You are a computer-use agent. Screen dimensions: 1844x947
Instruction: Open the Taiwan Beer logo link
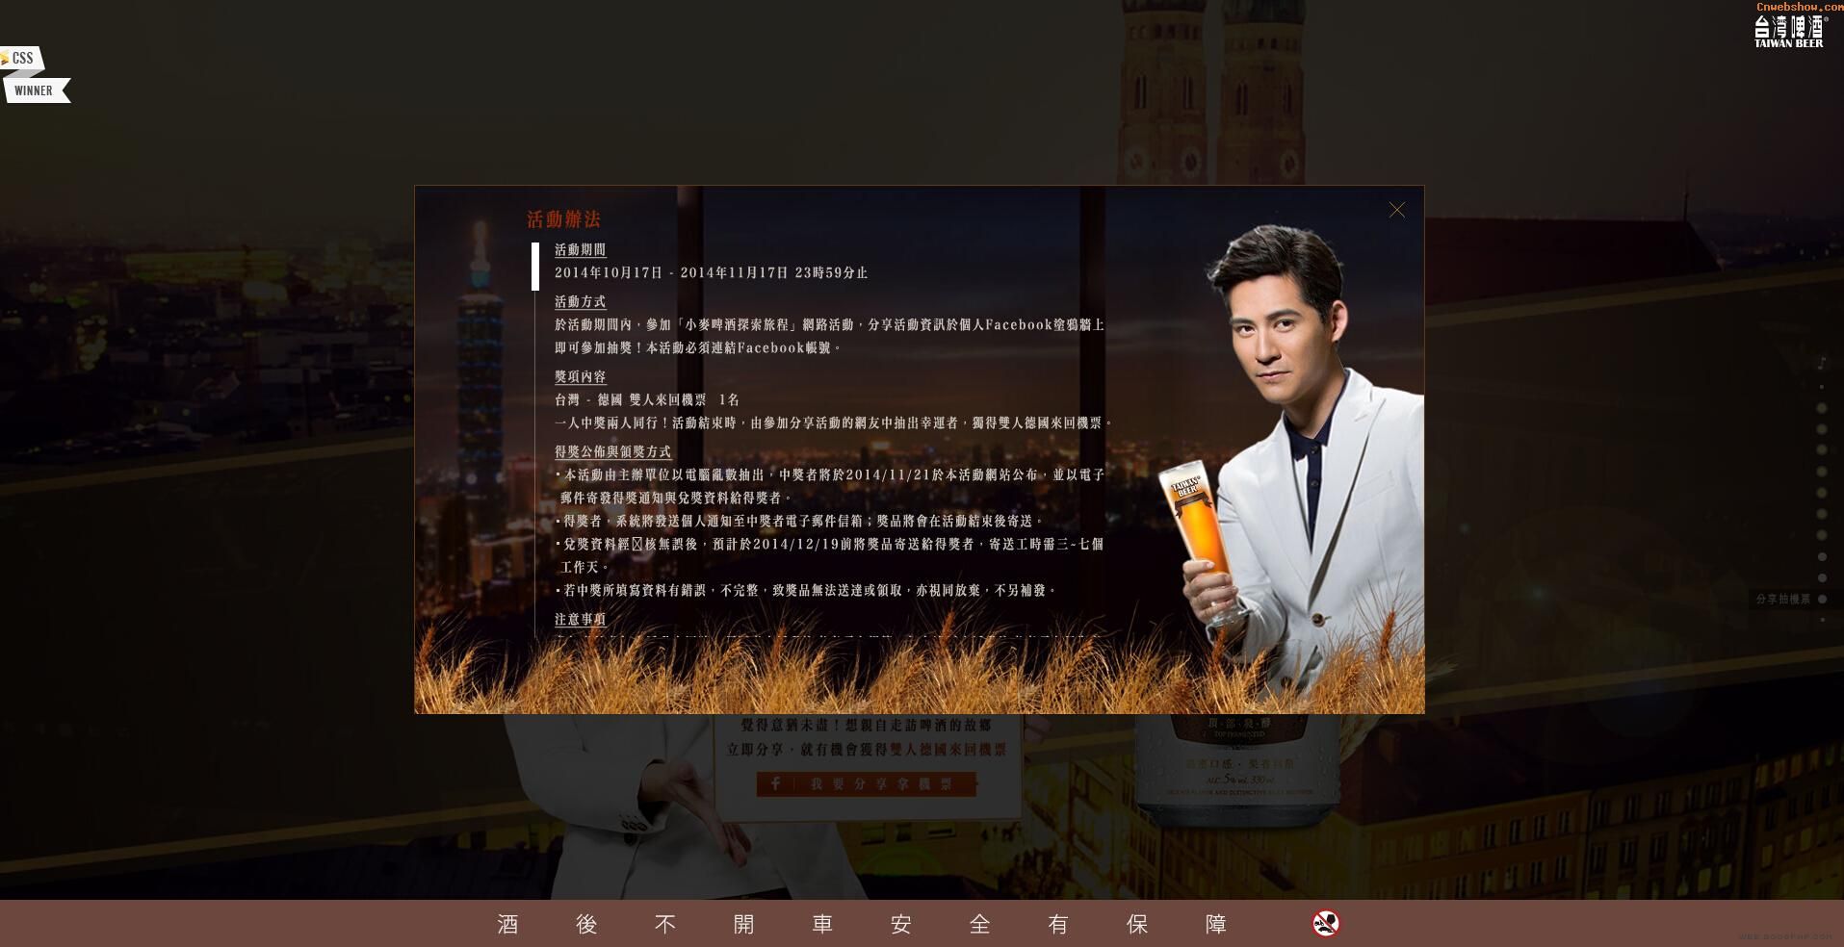point(1789,31)
